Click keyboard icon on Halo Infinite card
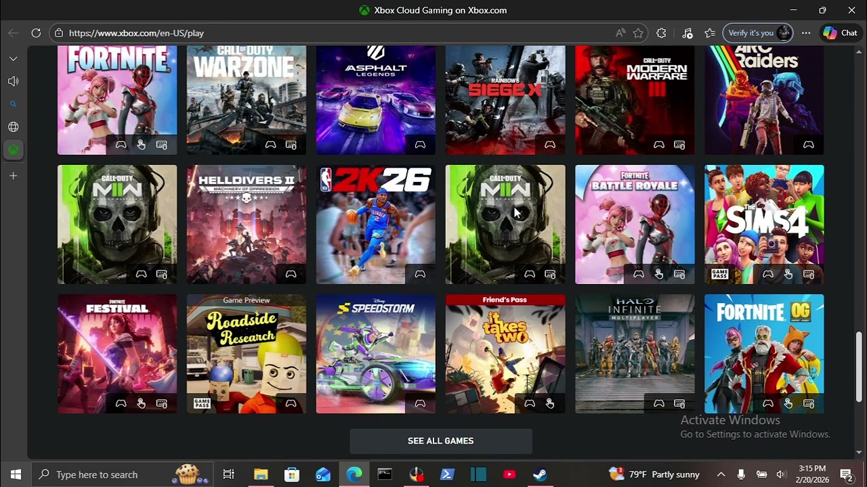 pos(679,404)
